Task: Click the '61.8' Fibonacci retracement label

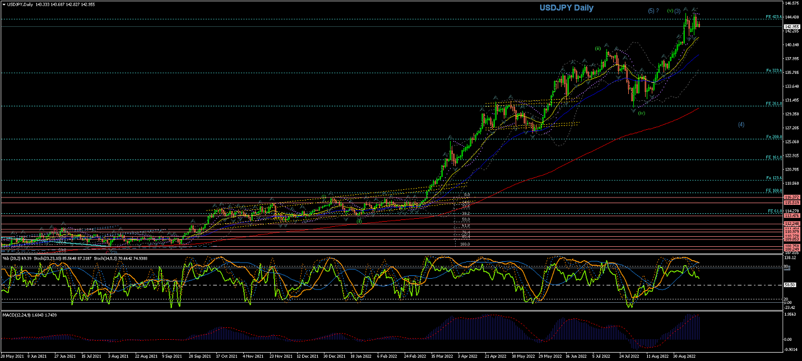Action: coord(466,225)
